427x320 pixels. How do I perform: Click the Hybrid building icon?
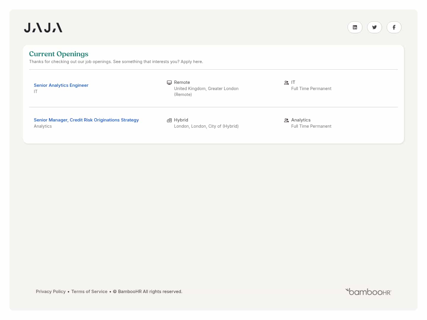169,120
